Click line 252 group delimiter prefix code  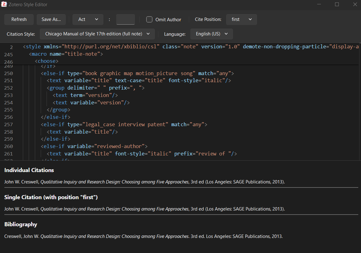[96, 88]
